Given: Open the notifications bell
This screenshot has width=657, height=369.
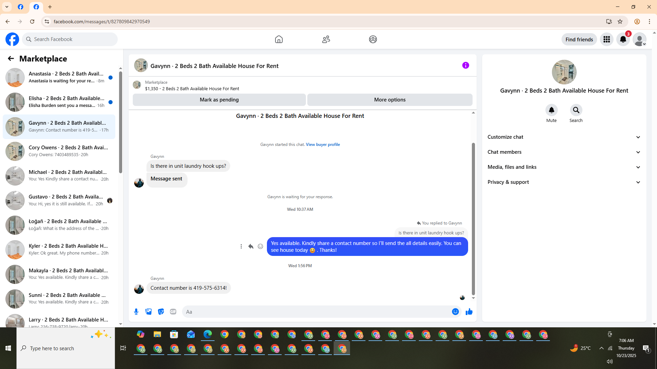Looking at the screenshot, I should (x=623, y=39).
